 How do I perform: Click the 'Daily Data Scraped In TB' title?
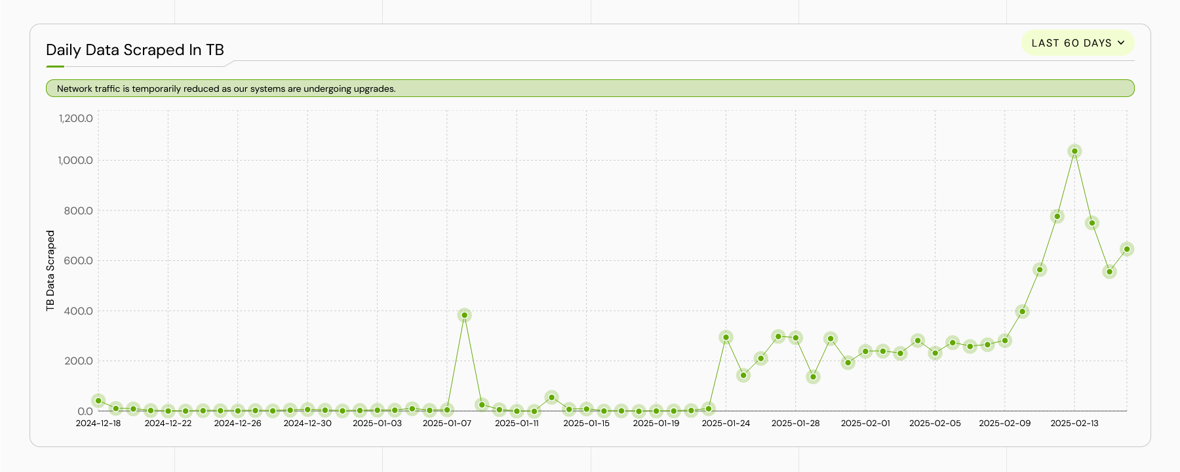coord(135,50)
